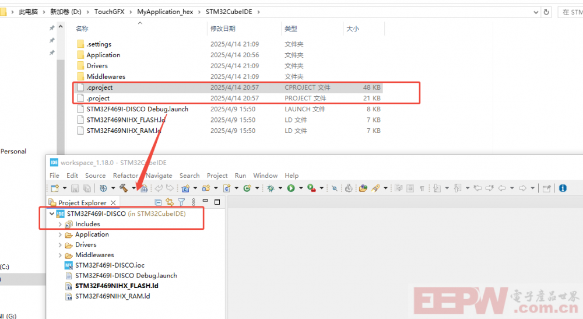
Task: Open the dropdown arrow next to Build hammer
Action: click(x=134, y=188)
